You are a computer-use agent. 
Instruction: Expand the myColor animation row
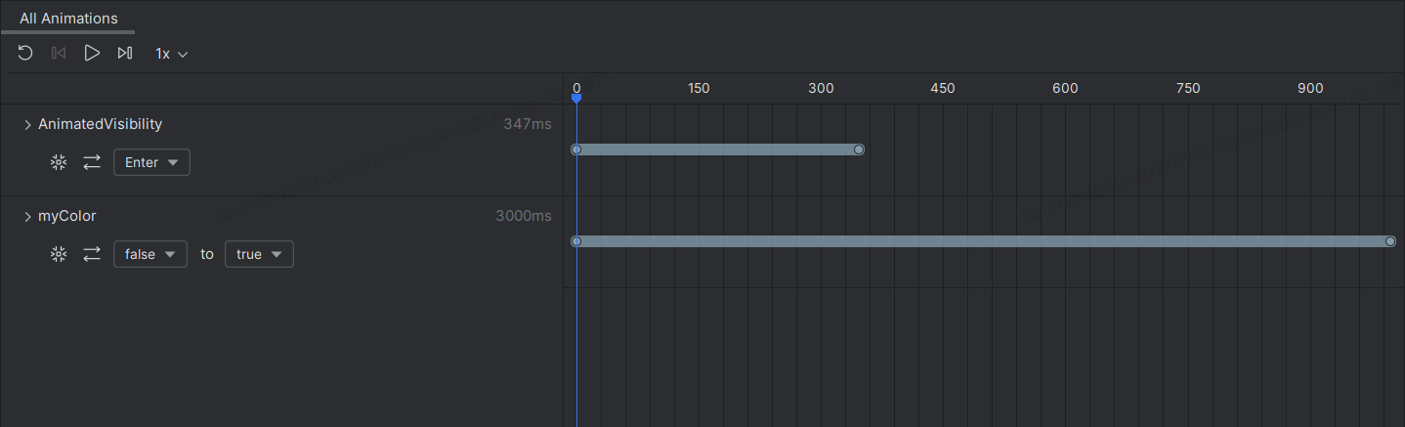(x=27, y=216)
